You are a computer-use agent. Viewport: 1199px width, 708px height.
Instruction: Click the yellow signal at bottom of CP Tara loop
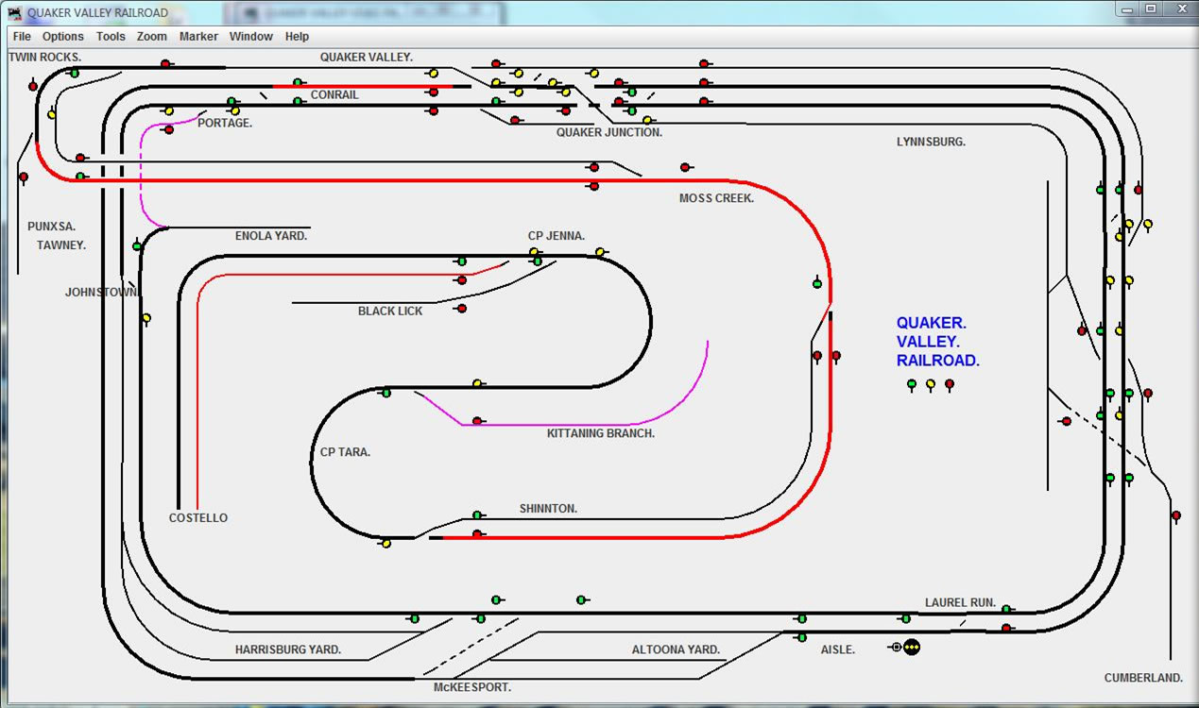tap(385, 544)
